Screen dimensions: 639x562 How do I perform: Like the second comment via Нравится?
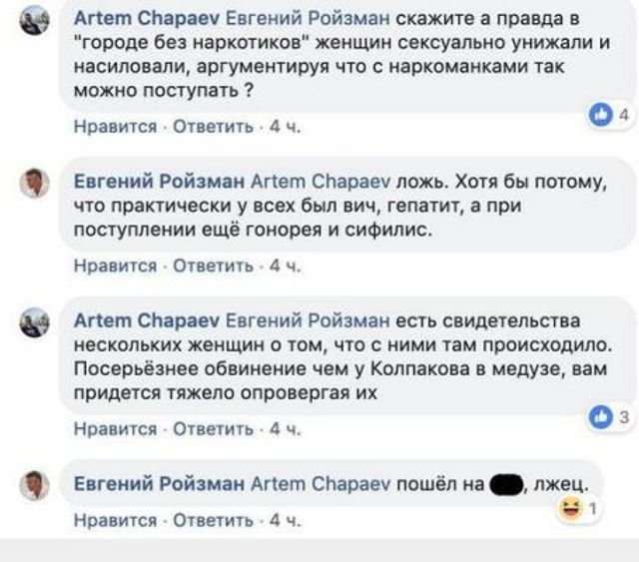116,266
